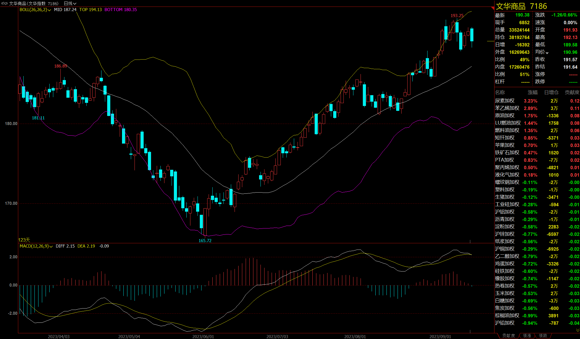Select the 沥青加权 row
Screen dimensions: 580x339
pos(537,219)
